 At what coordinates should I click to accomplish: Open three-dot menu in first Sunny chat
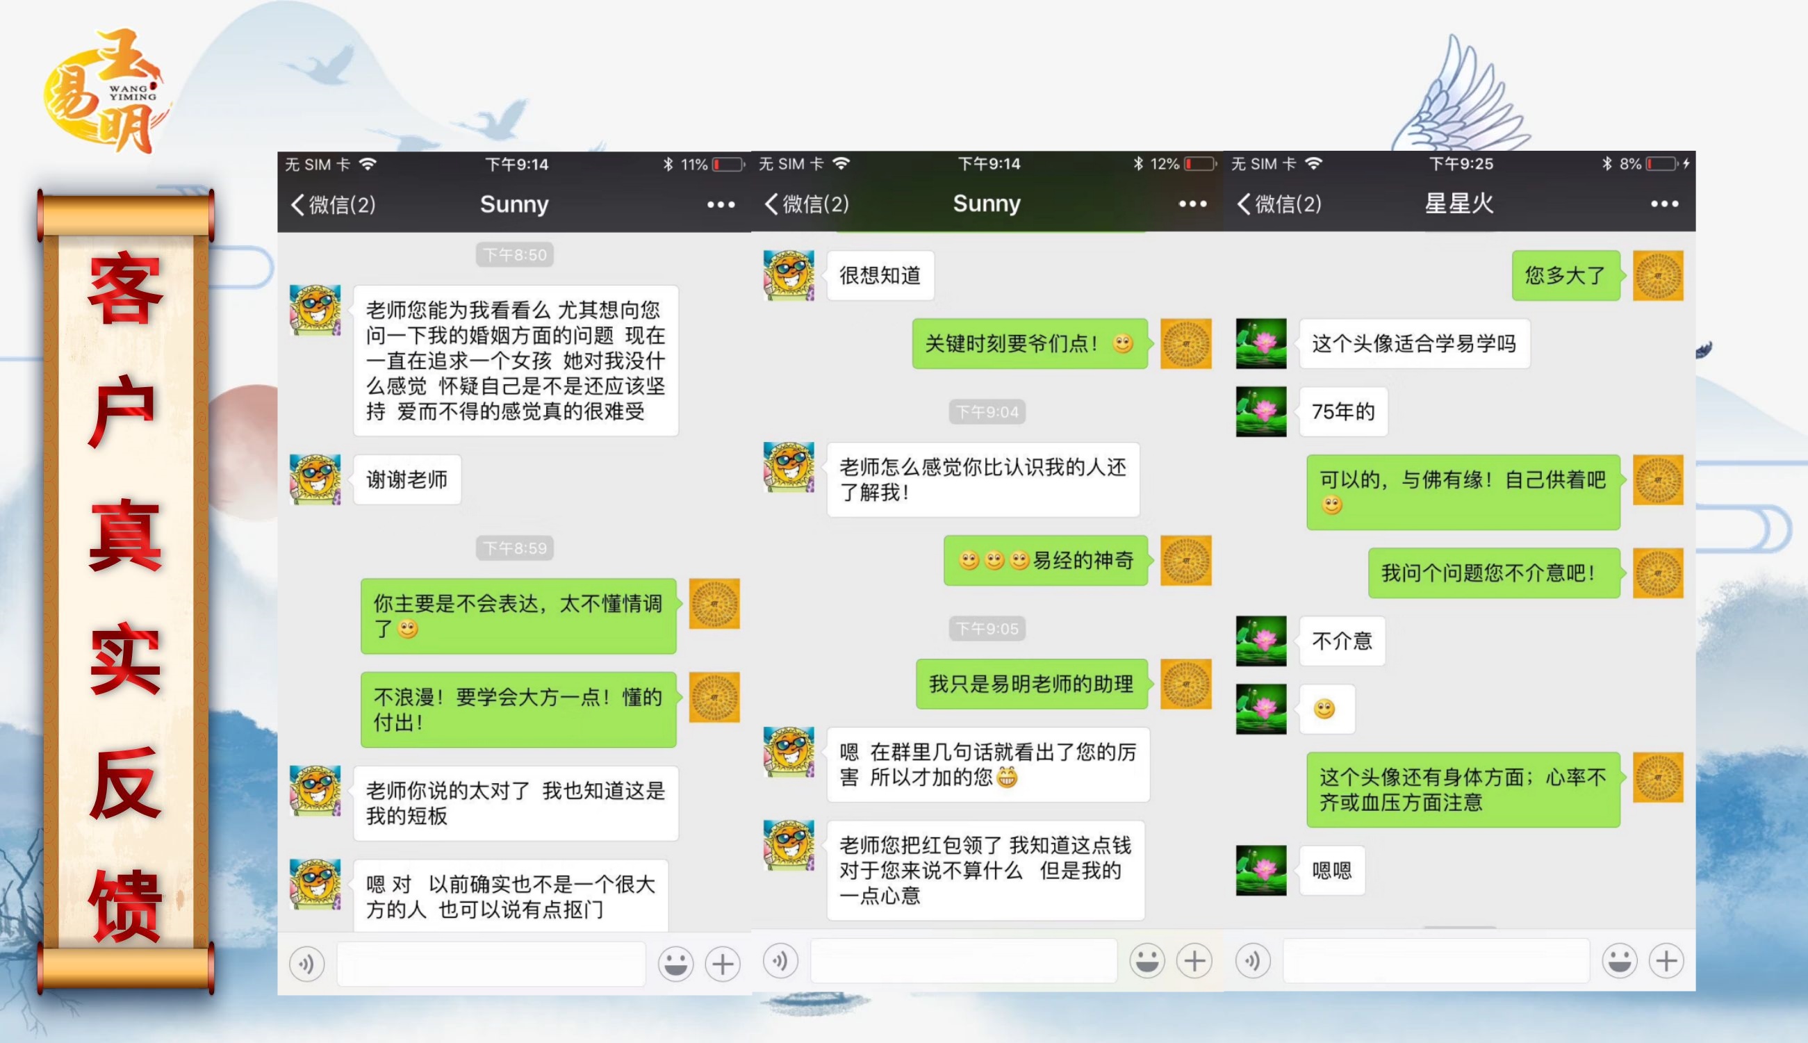coord(721,205)
